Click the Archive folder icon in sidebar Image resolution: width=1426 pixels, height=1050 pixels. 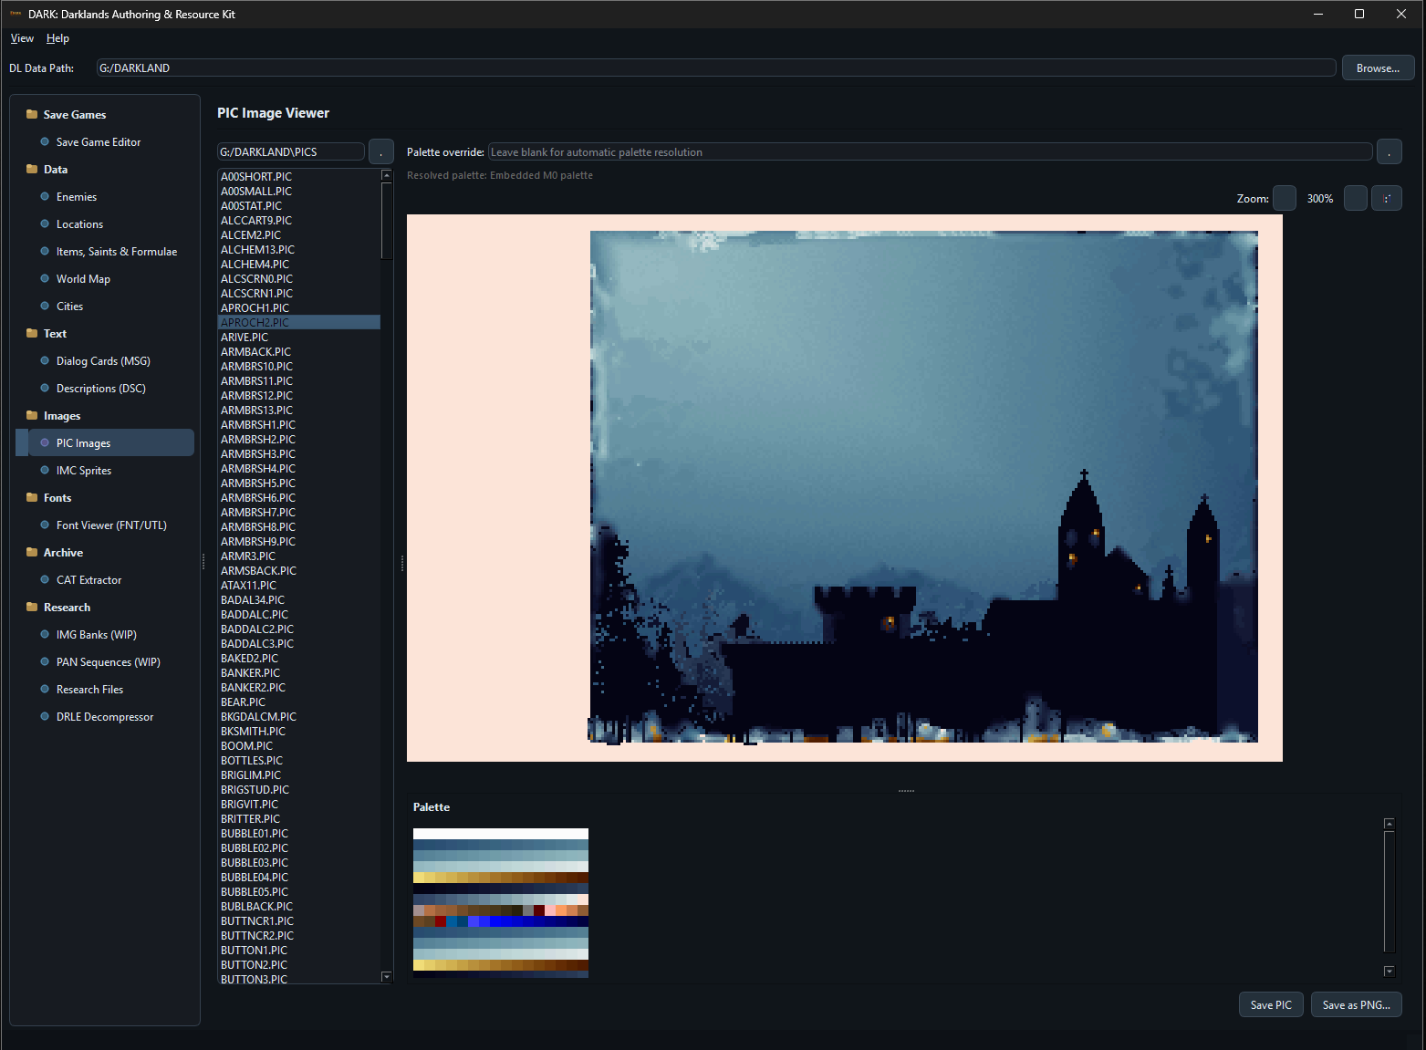[32, 552]
